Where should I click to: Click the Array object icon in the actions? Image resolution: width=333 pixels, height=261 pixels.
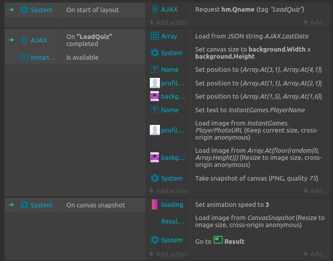155,36
